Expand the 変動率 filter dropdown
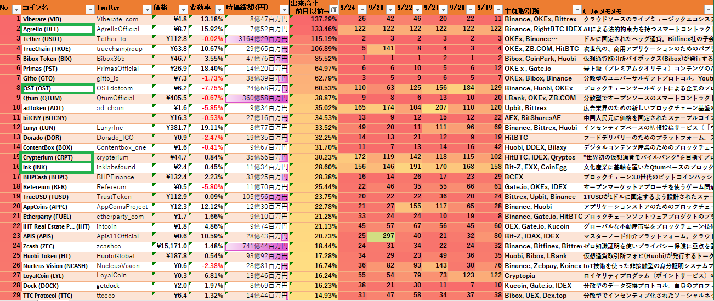Viewport: 714px width, 301px height. pos(219,9)
